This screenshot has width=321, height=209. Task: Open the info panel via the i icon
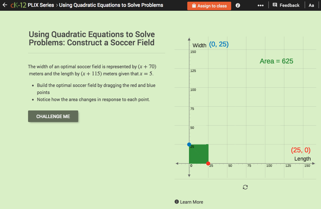237,5
